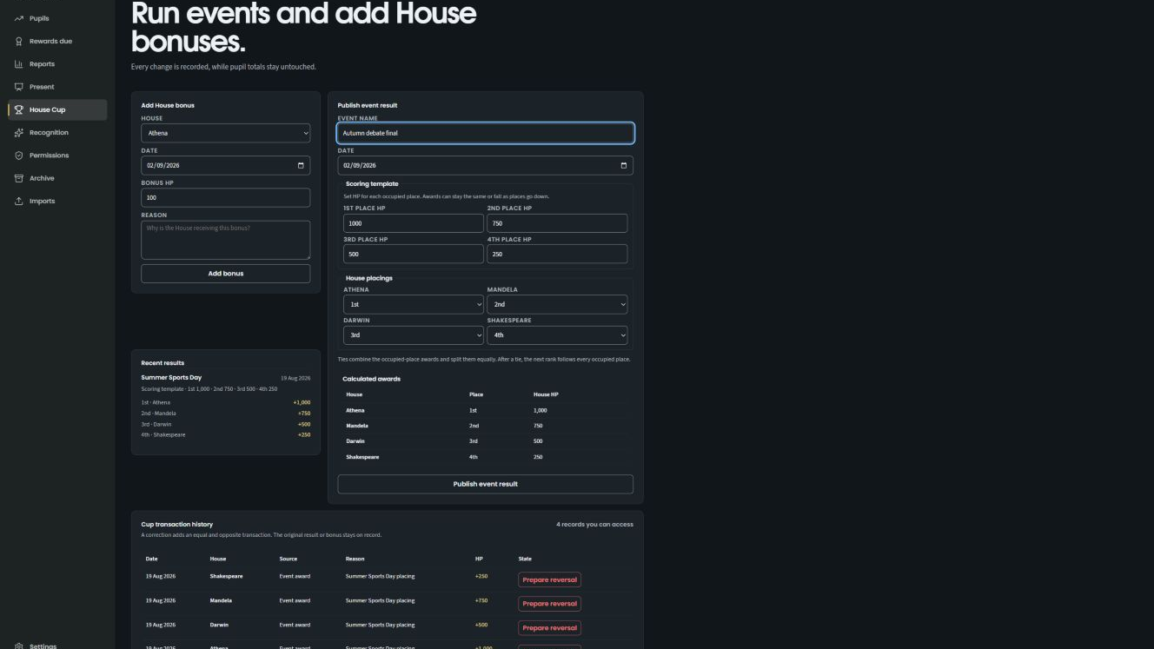
Task: Focus the Bonus HP input field
Action: pos(225,197)
